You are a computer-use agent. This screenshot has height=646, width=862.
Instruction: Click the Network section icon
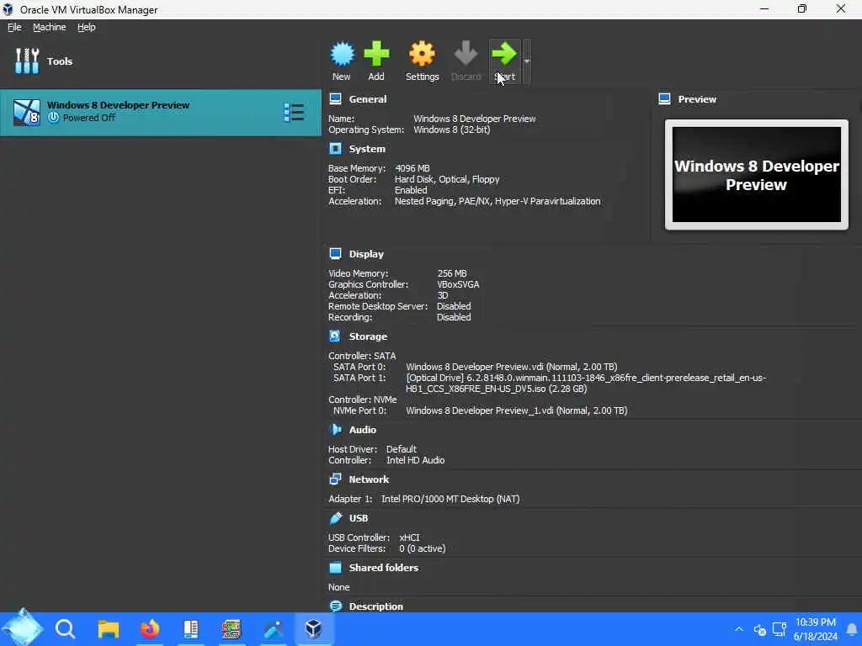point(335,479)
